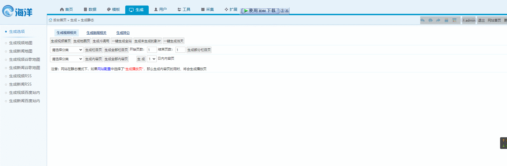Open the 数据 menu in top navigation
Image resolution: width=507 pixels, height=166 pixels.
[x=90, y=9]
